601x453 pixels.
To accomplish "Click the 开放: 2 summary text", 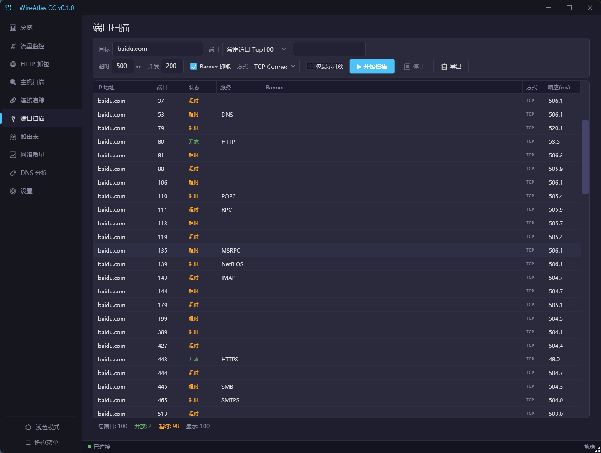I will click(x=143, y=426).
